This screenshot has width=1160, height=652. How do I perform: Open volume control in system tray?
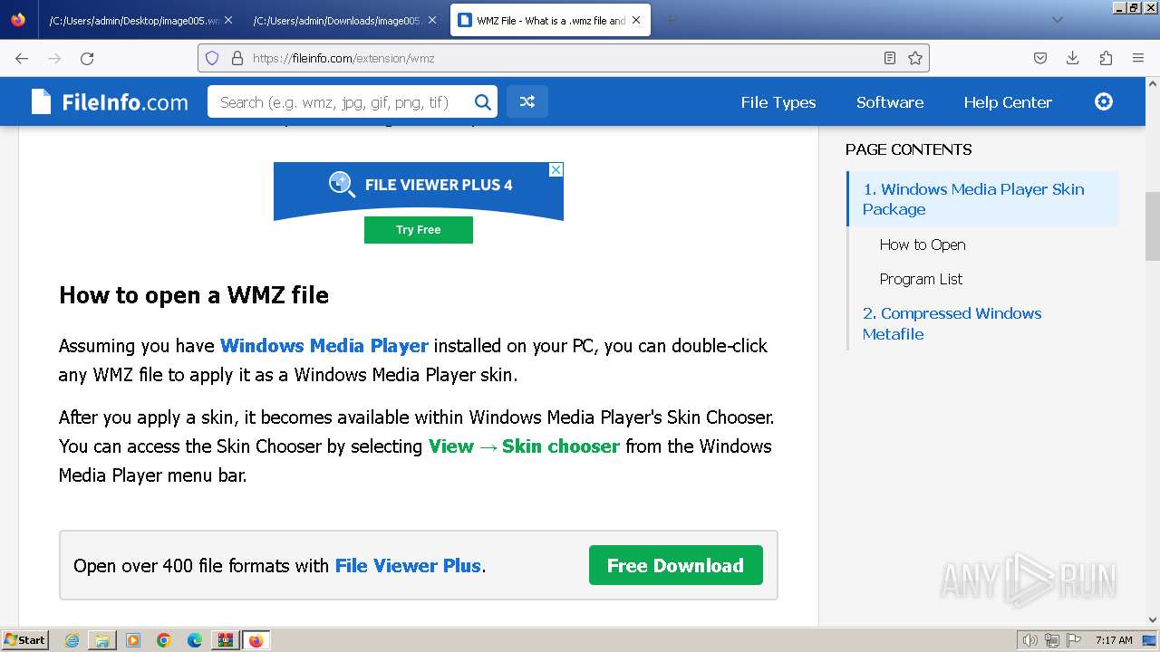[x=1029, y=640]
